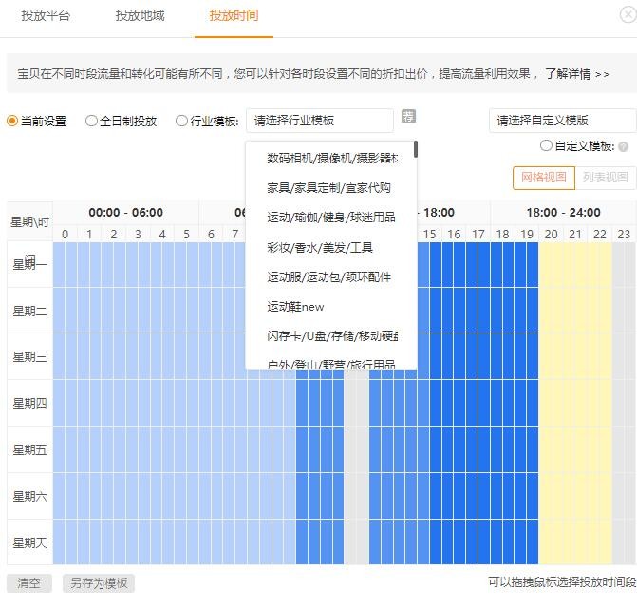Click hour 21 column header
Viewport: 637px width, 608px height.
[575, 234]
